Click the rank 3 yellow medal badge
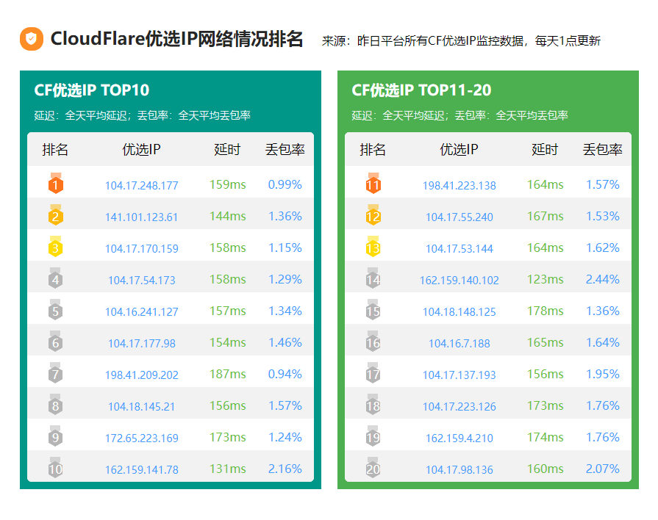 [56, 248]
